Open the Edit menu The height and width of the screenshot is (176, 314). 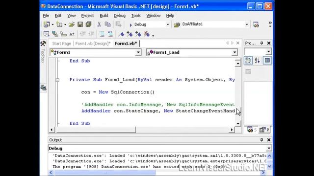point(58,16)
